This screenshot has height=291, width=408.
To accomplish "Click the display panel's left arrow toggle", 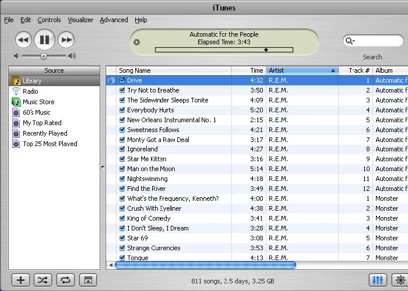I will (137, 42).
